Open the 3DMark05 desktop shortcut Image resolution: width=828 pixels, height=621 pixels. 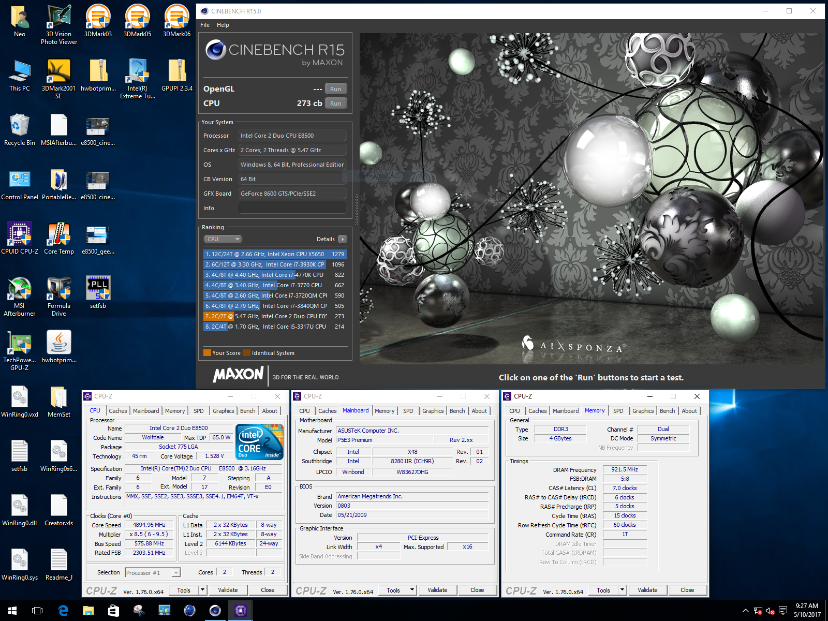137,21
